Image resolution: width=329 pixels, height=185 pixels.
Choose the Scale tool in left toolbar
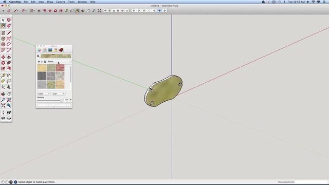tap(3, 68)
